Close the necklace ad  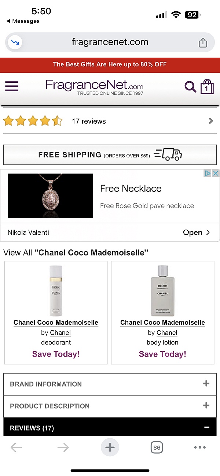tap(216, 173)
